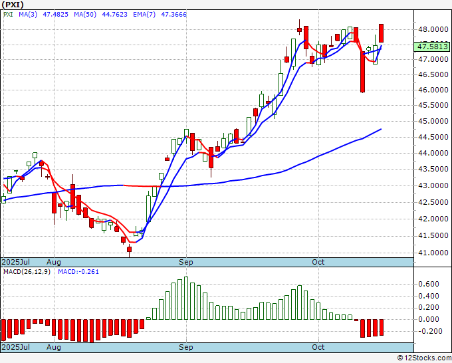Click the 2025Jul label on MACD axis

pyautogui.click(x=15, y=347)
